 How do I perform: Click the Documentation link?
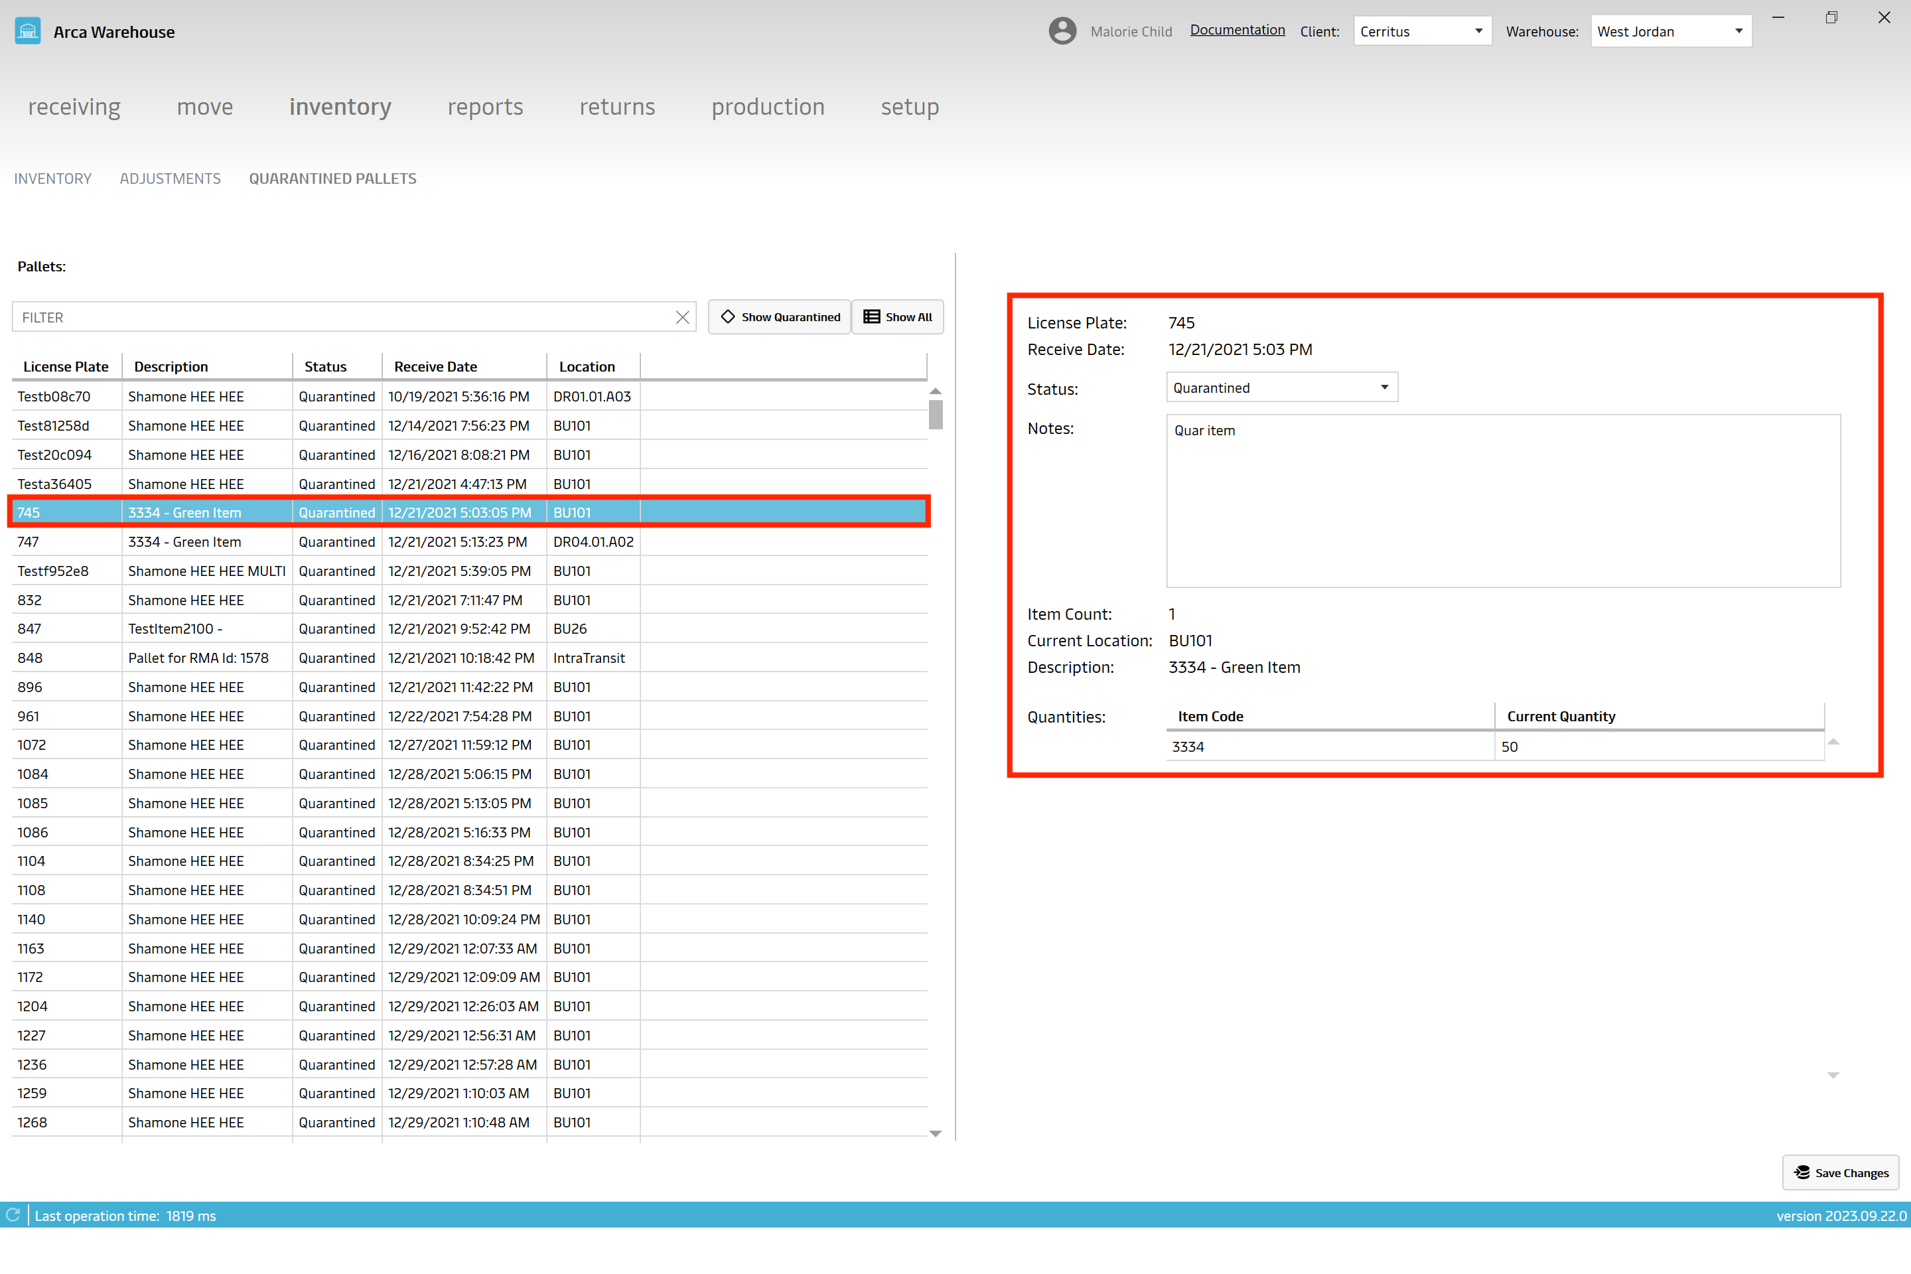(1233, 30)
